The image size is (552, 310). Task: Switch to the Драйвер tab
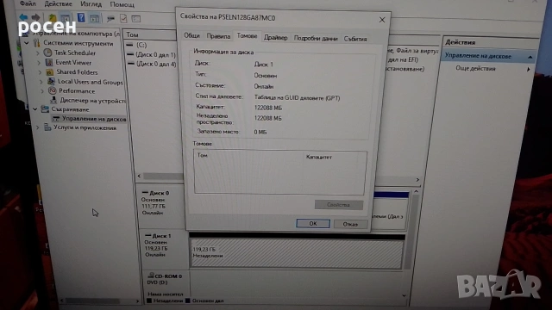tap(276, 37)
